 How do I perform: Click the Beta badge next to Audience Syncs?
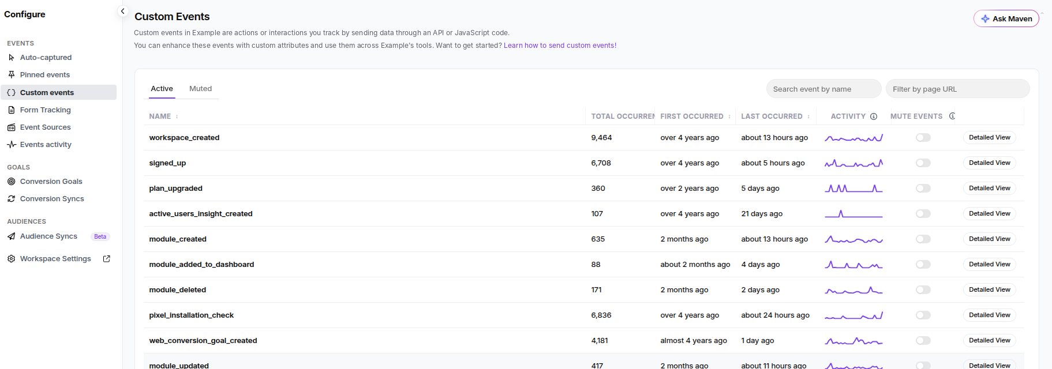point(100,236)
